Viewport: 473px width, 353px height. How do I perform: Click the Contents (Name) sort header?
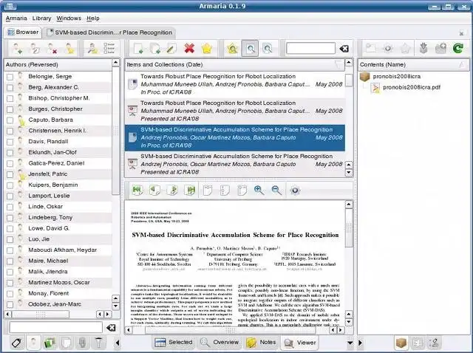[413, 64]
